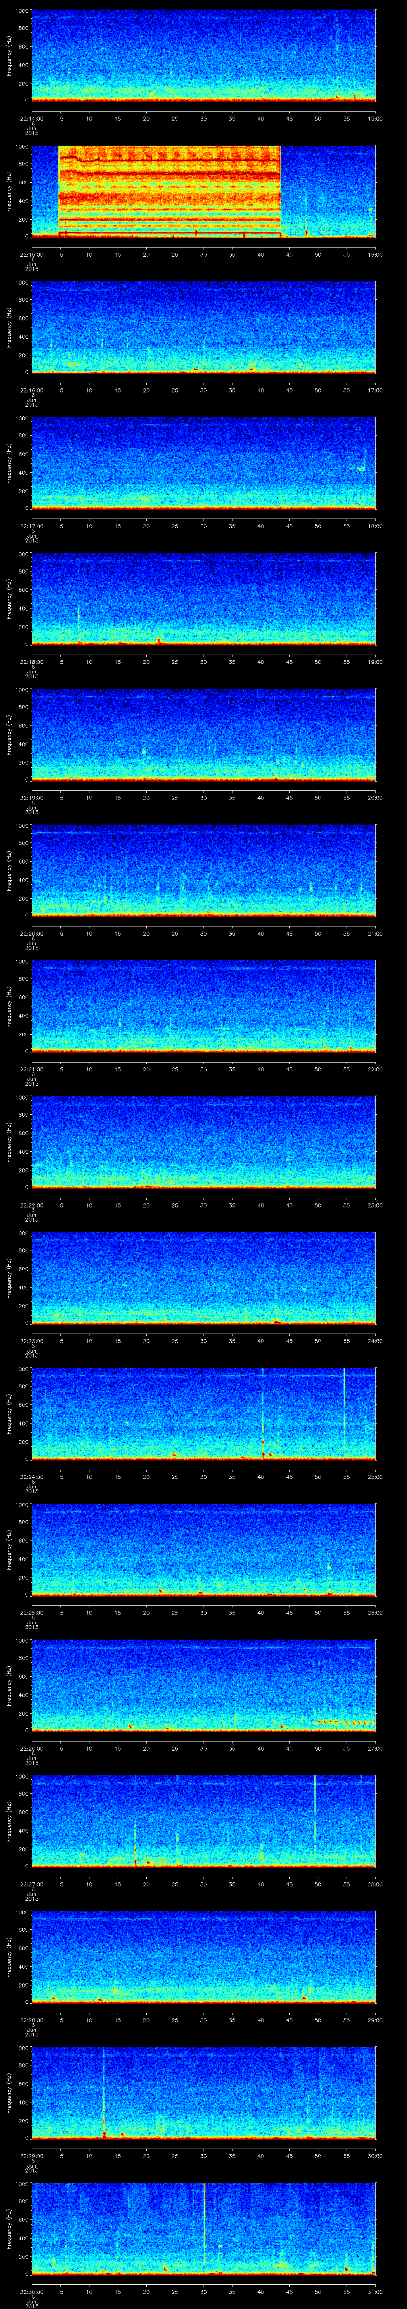Click the 22:18:00 start time label

(x=31, y=661)
